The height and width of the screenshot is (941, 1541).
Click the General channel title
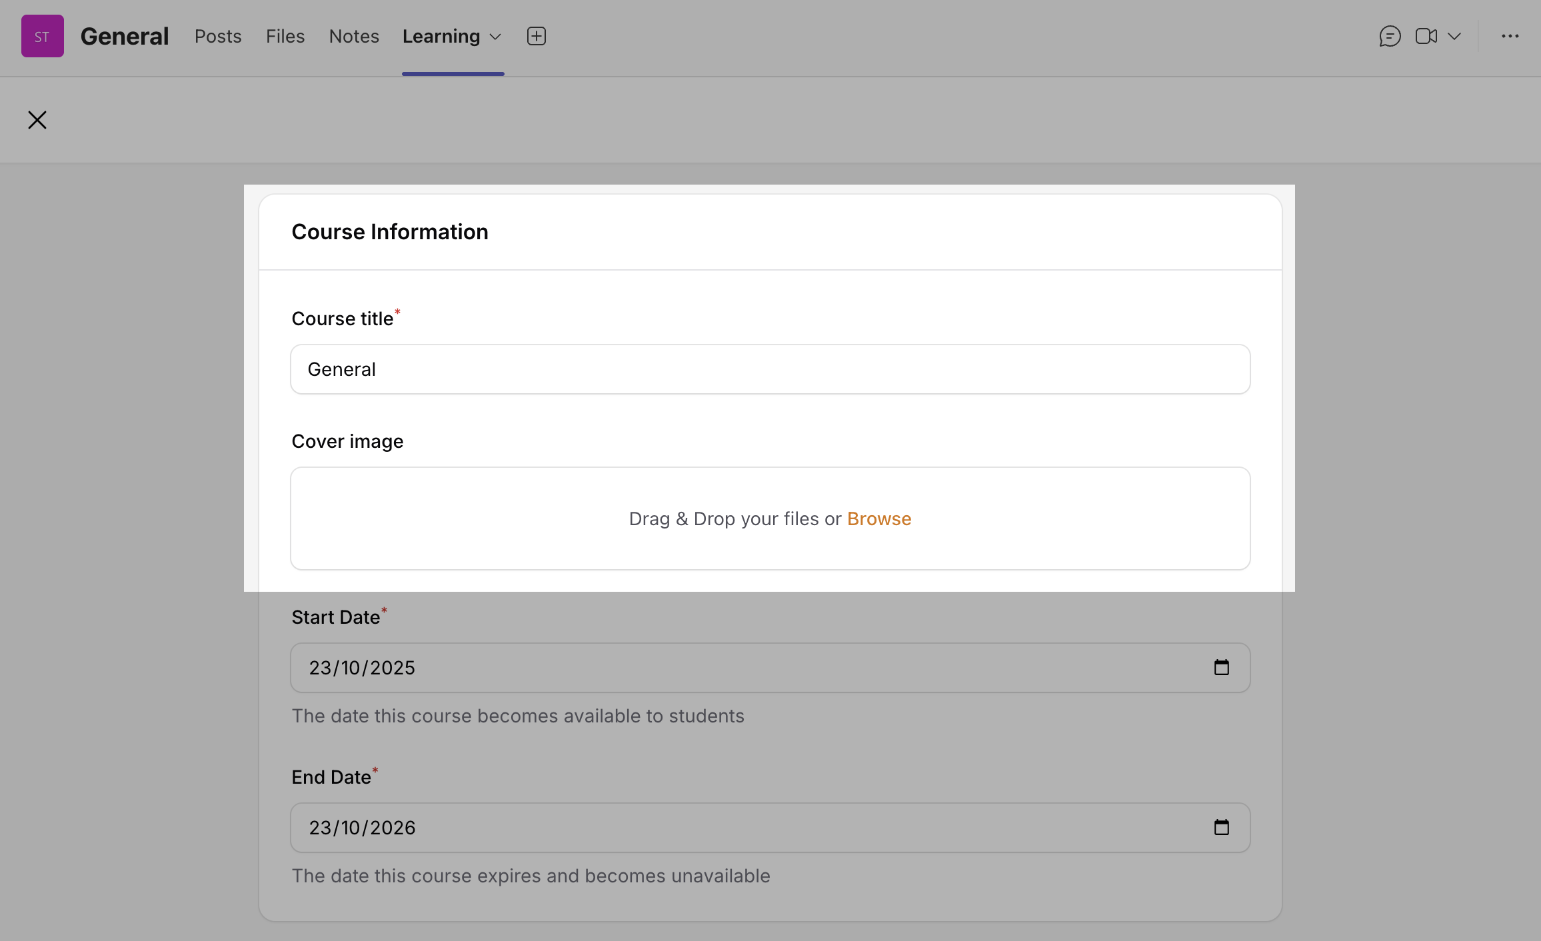[125, 36]
